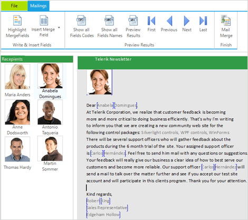
Task: Select recipient Anabela Domingues photo
Action: [x=50, y=76]
